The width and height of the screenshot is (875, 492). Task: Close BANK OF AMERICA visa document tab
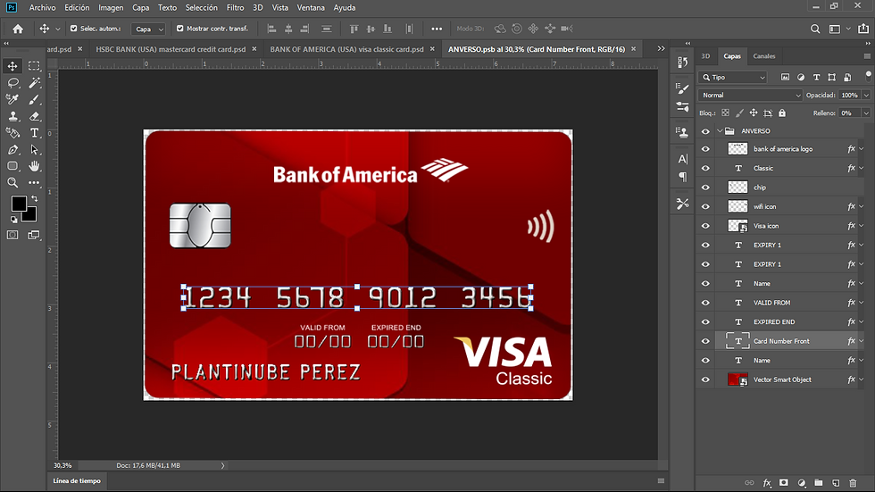pyautogui.click(x=432, y=49)
